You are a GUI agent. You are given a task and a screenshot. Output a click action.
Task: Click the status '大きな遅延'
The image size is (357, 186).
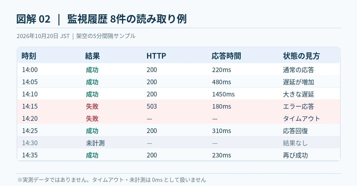[x=298, y=94]
